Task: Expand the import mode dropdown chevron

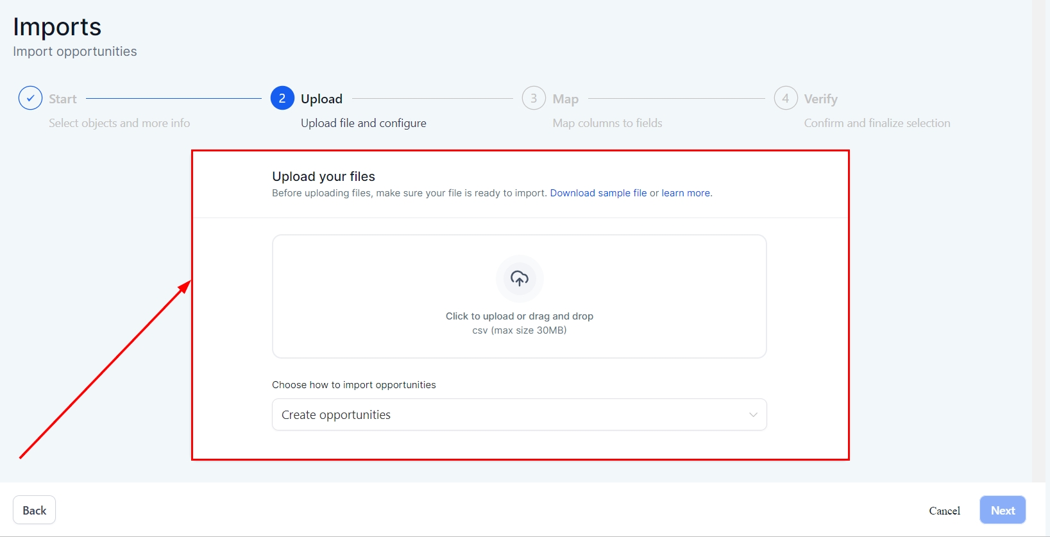Action: (753, 415)
